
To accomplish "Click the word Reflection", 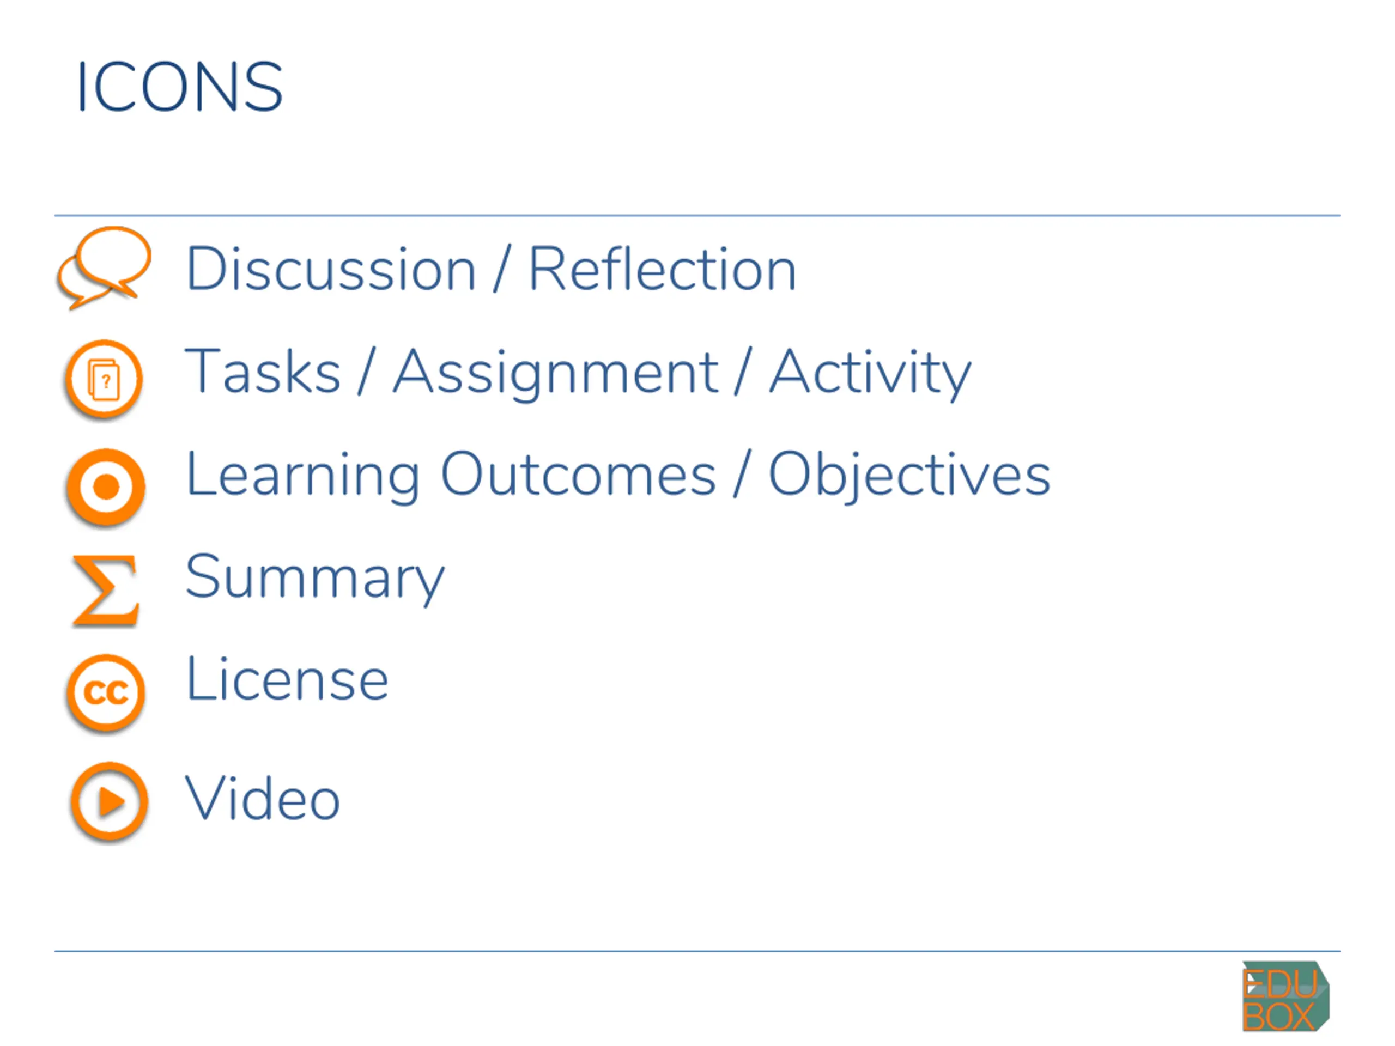I will pyautogui.click(x=662, y=269).
